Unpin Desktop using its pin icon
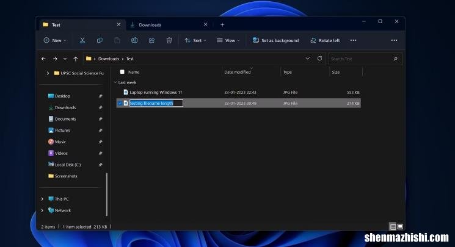The width and height of the screenshot is (455, 247). click(x=100, y=96)
